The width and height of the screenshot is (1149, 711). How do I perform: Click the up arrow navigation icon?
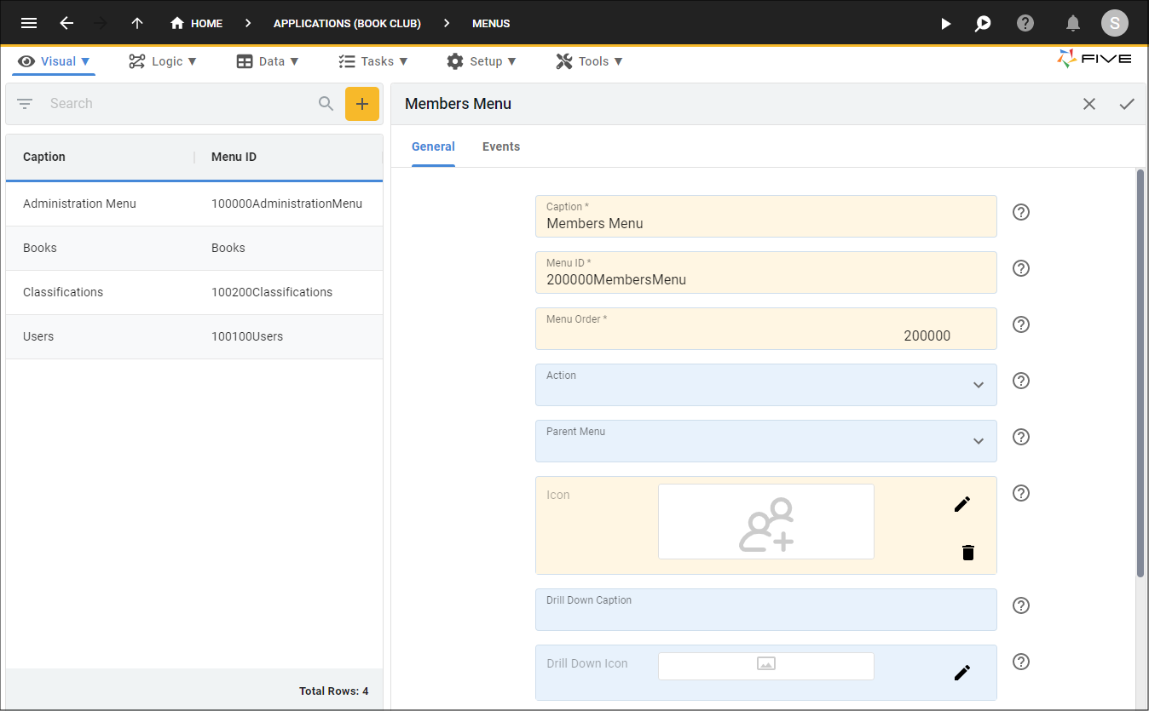tap(137, 23)
